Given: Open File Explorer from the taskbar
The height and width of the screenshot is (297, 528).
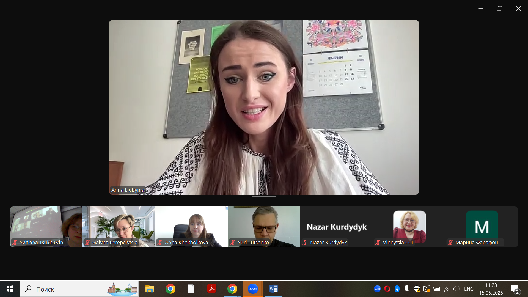Looking at the screenshot, I should point(150,289).
